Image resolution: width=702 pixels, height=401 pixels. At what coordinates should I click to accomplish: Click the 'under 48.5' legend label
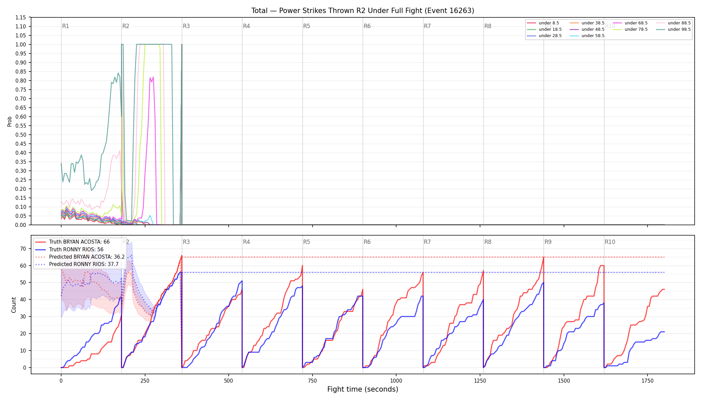point(593,29)
